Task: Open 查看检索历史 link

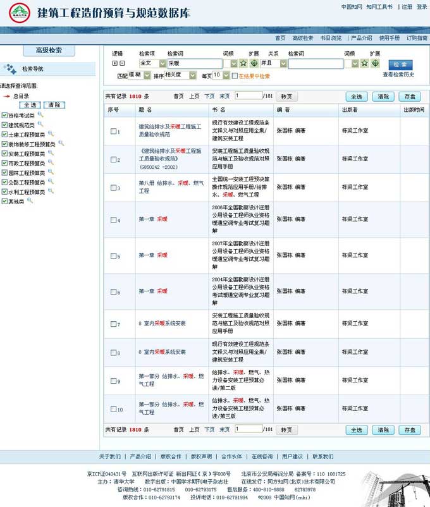Action: [398, 75]
